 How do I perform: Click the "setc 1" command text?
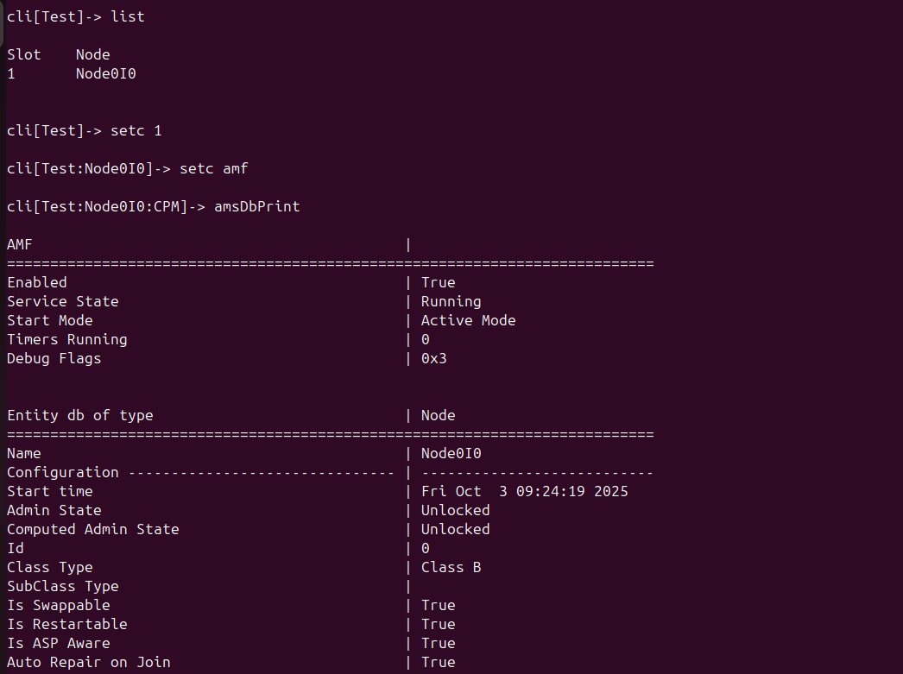[136, 130]
